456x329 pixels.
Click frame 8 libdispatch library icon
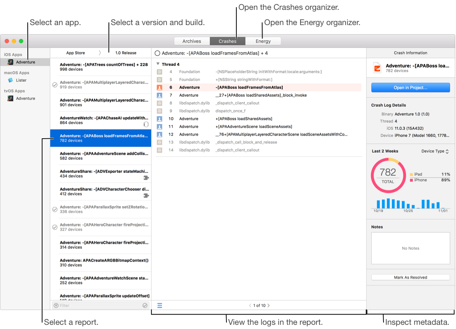[160, 103]
